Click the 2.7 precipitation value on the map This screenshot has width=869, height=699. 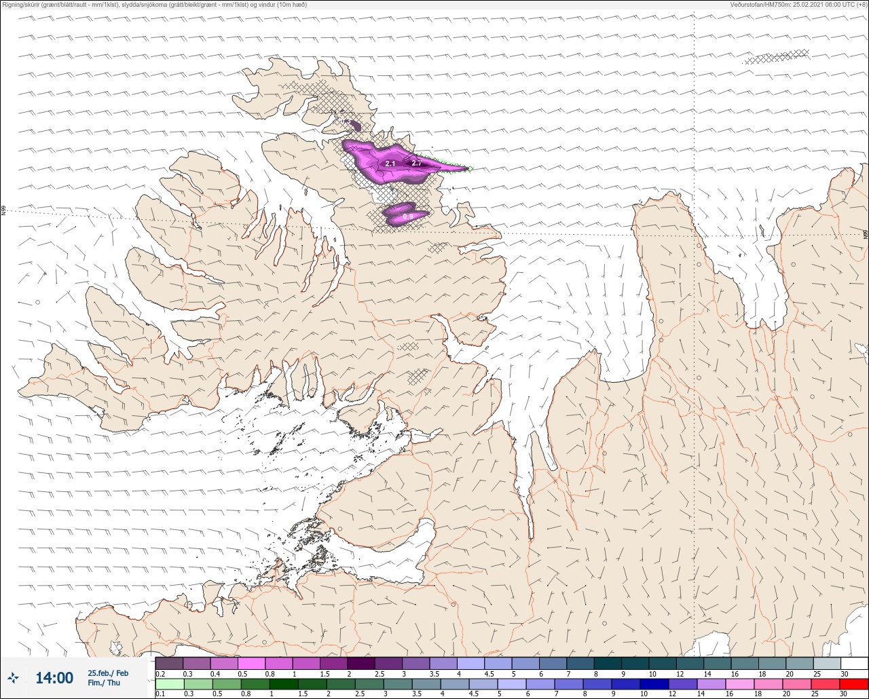pyautogui.click(x=417, y=163)
